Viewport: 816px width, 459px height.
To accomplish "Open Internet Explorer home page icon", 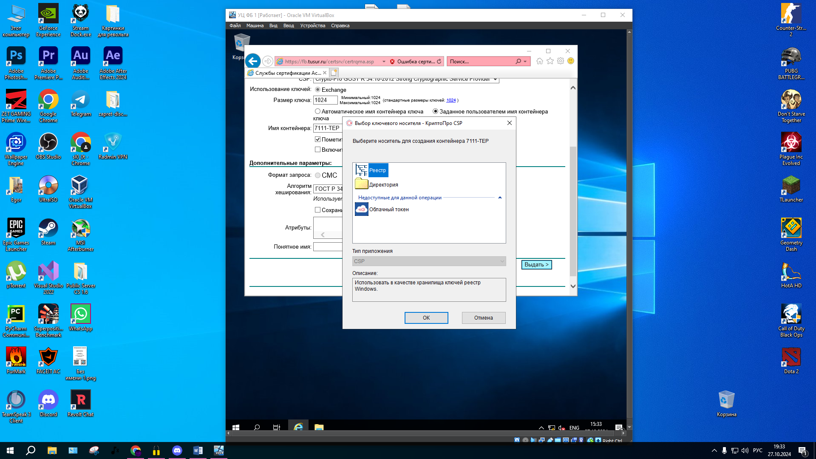I will pyautogui.click(x=539, y=61).
